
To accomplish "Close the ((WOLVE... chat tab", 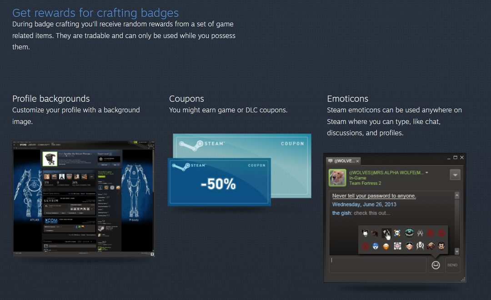I will pyautogui.click(x=357, y=161).
